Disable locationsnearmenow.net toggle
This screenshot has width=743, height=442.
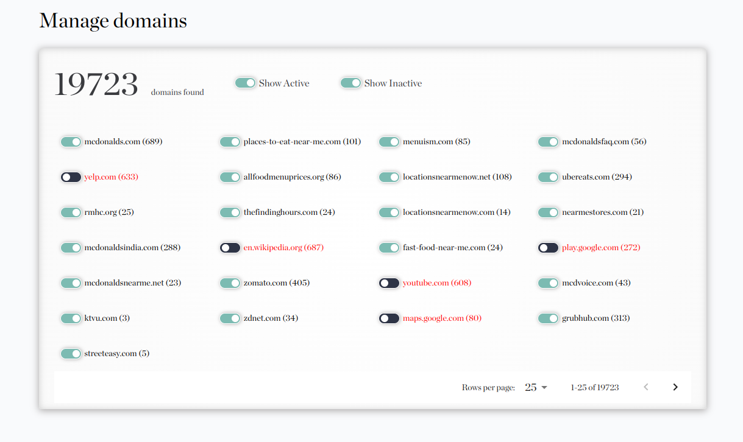point(389,177)
